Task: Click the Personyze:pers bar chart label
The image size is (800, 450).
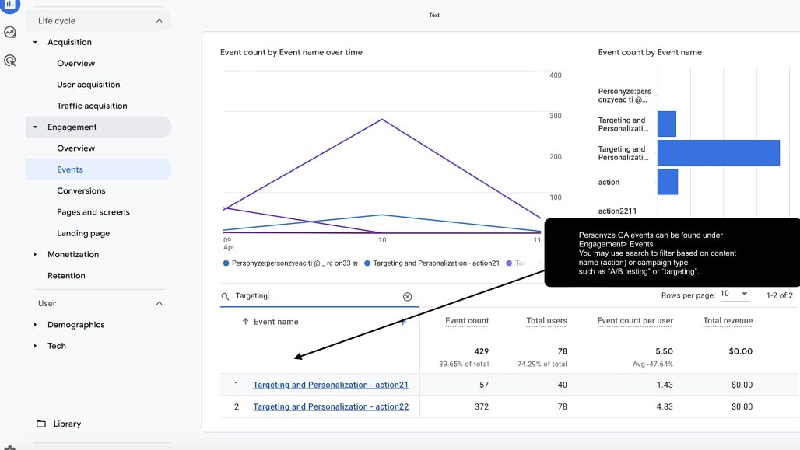Action: [x=624, y=96]
